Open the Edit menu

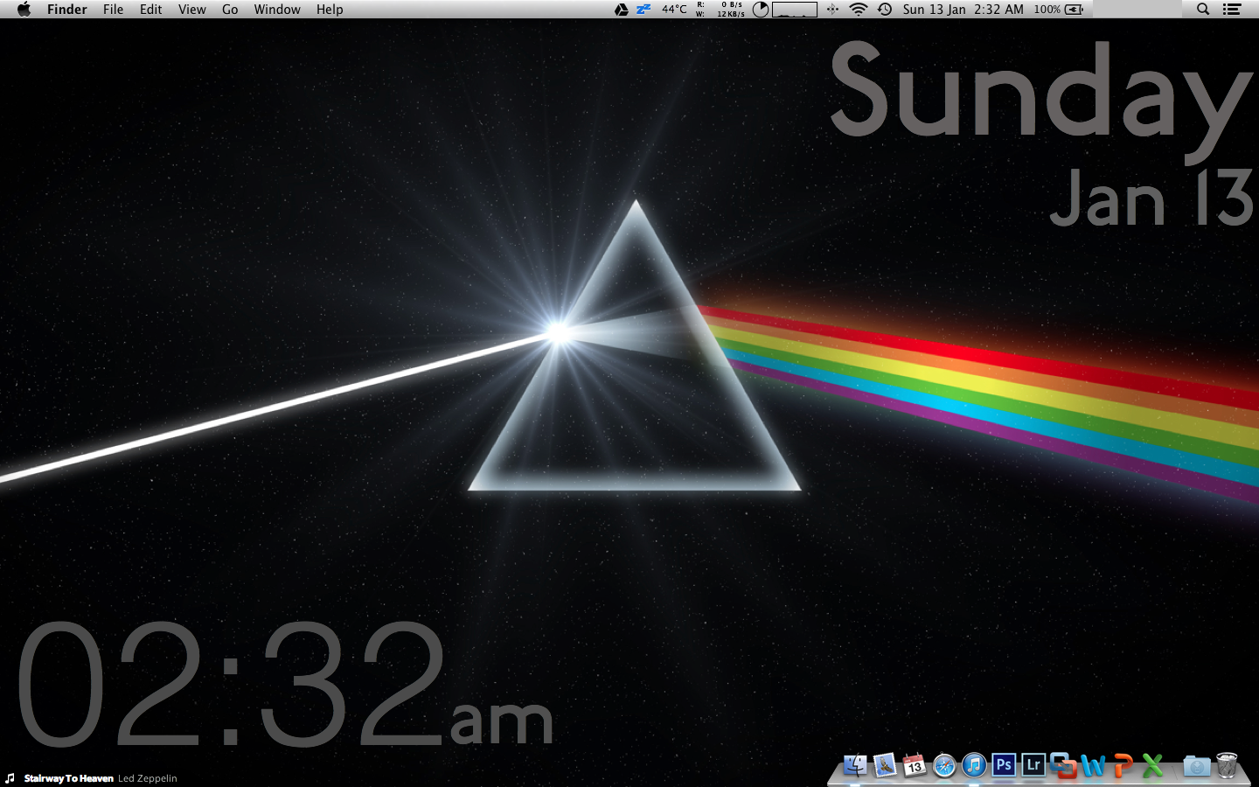(x=151, y=9)
